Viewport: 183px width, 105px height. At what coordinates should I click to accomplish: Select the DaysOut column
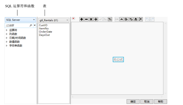pyautogui.click(x=44, y=35)
